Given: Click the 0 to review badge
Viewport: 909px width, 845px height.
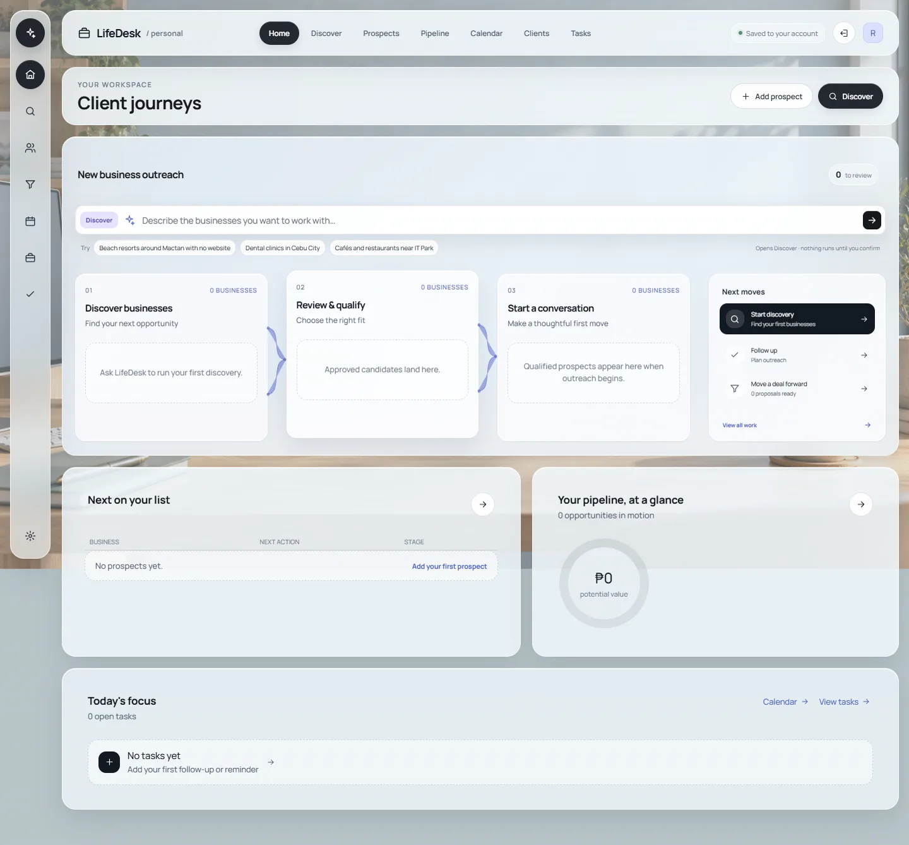Looking at the screenshot, I should [x=853, y=175].
